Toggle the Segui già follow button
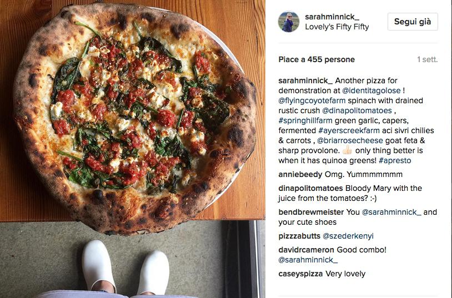This screenshot has height=298, width=452. (x=413, y=22)
